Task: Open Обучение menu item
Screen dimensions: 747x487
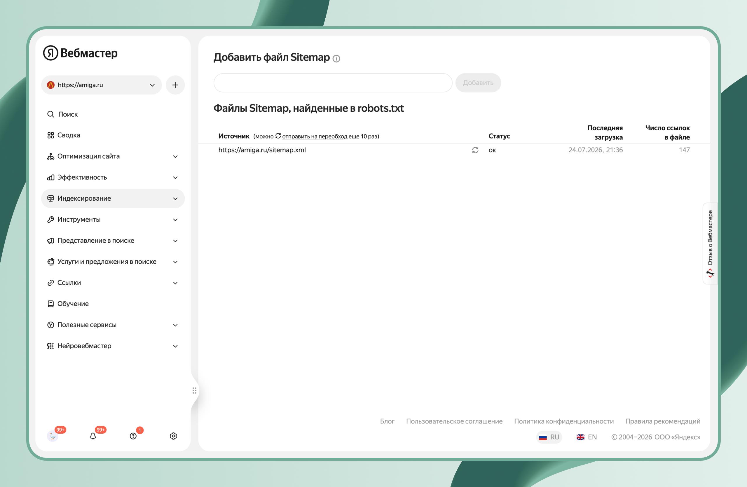Action: coord(113,304)
